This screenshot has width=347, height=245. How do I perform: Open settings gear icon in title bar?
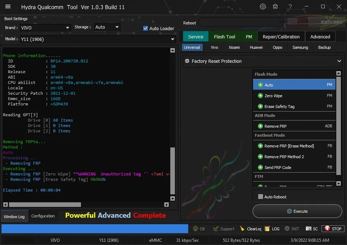pyautogui.click(x=263, y=7)
